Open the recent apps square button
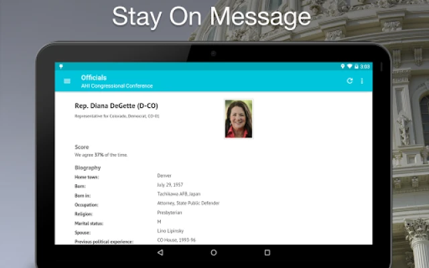This screenshot has width=429, height=268. 267,253
